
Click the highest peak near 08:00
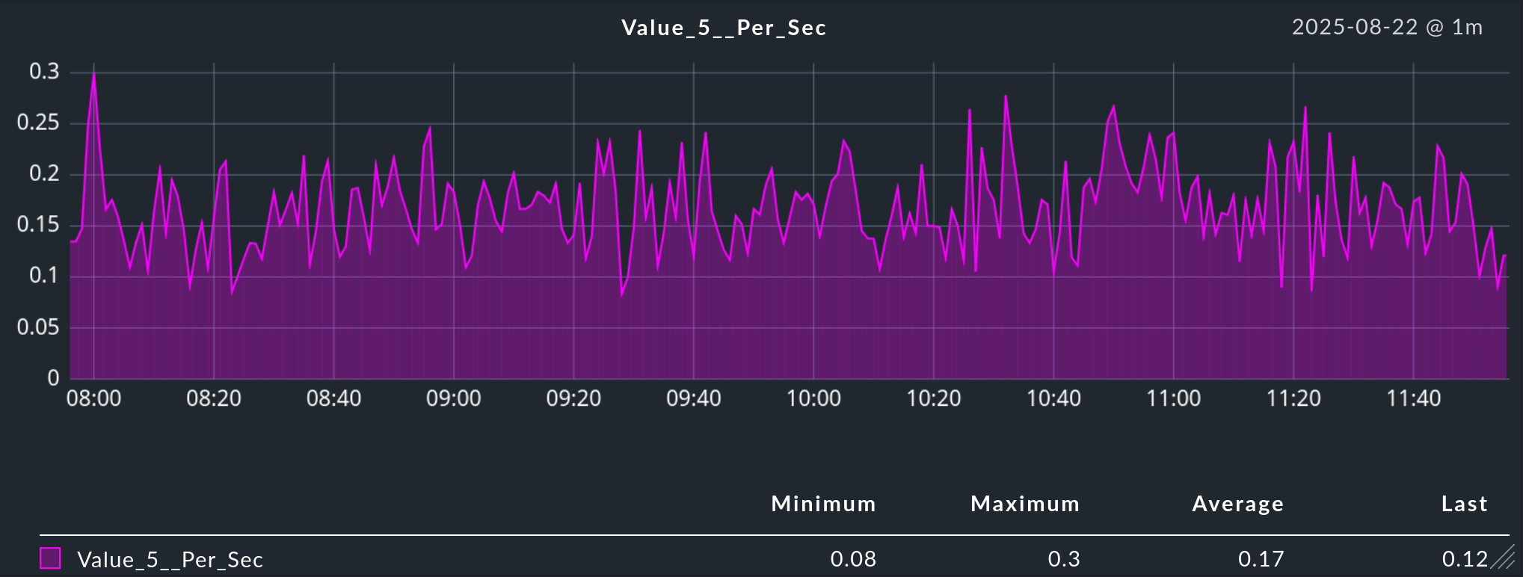(x=93, y=74)
